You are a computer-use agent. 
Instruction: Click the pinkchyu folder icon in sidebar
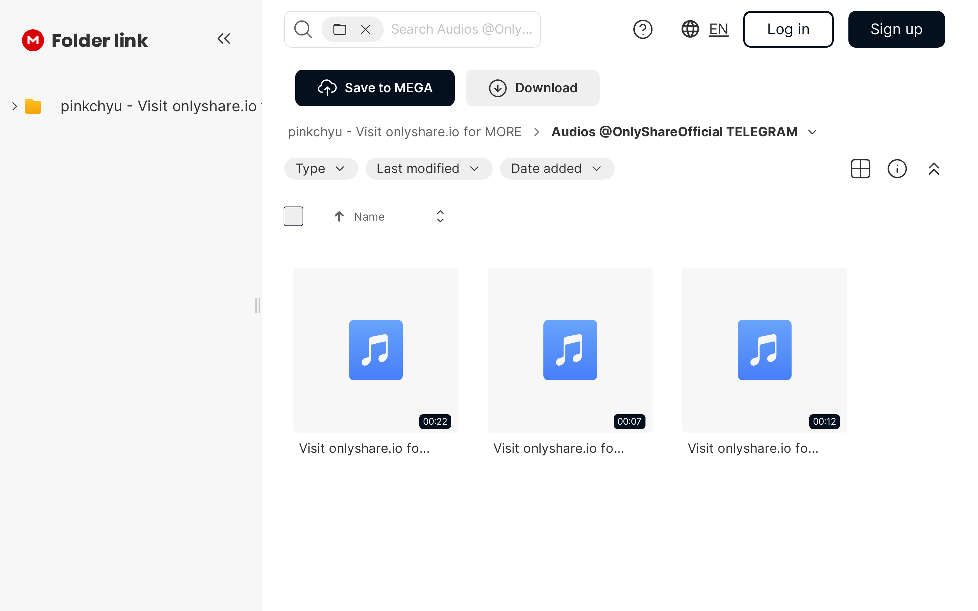33,106
